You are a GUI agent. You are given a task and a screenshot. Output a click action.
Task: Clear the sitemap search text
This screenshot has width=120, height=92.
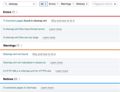pos(34,4)
